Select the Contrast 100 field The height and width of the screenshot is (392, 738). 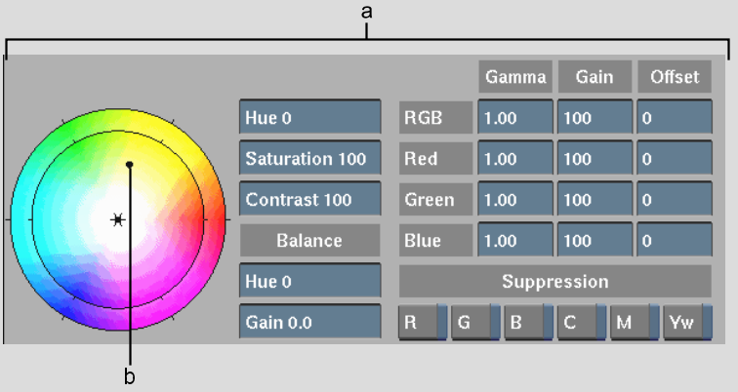coord(309,200)
